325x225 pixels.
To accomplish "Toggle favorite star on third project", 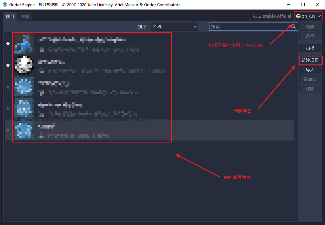I will pos(8,87).
